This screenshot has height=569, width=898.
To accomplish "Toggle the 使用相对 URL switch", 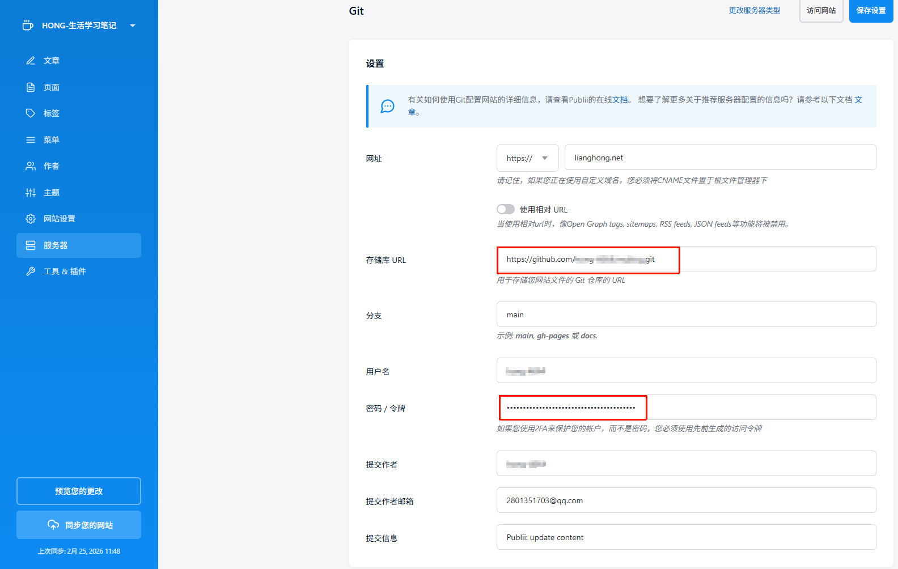I will (506, 209).
